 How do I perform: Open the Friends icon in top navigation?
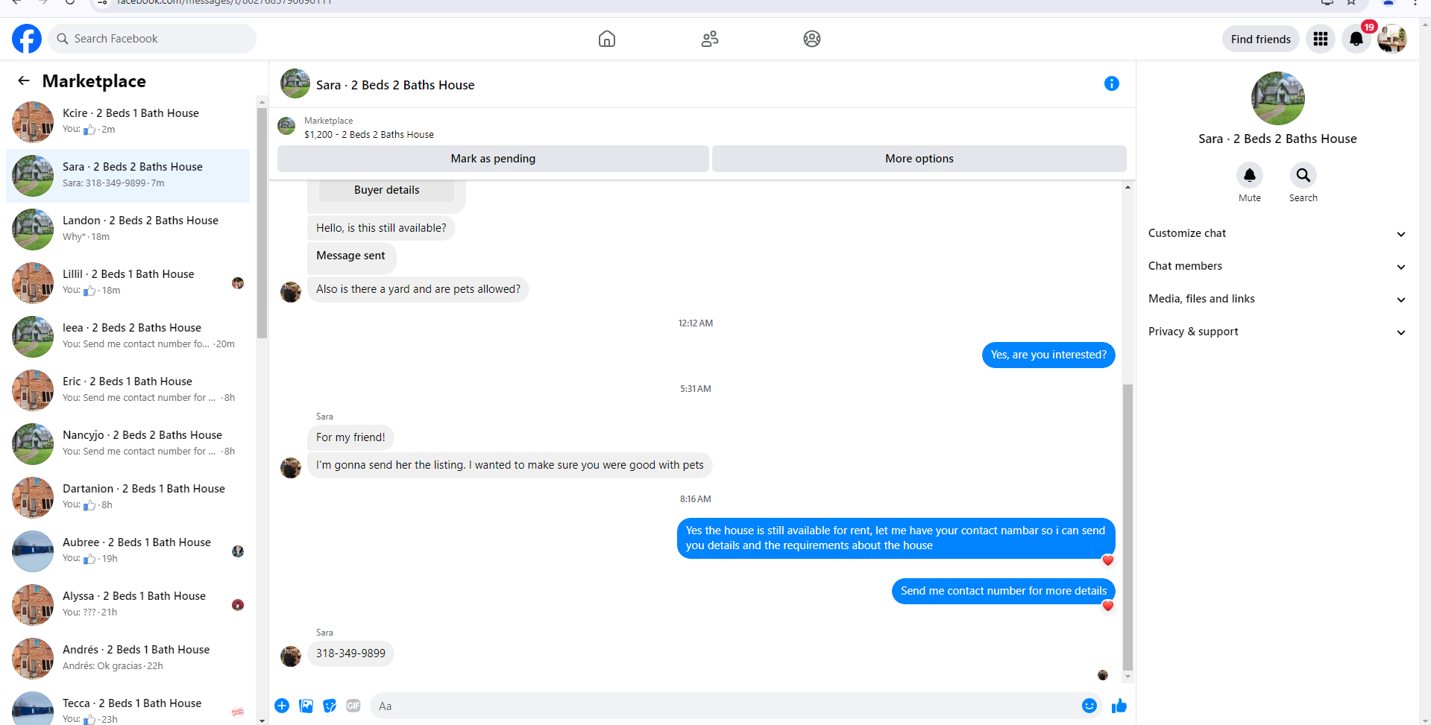pyautogui.click(x=710, y=39)
